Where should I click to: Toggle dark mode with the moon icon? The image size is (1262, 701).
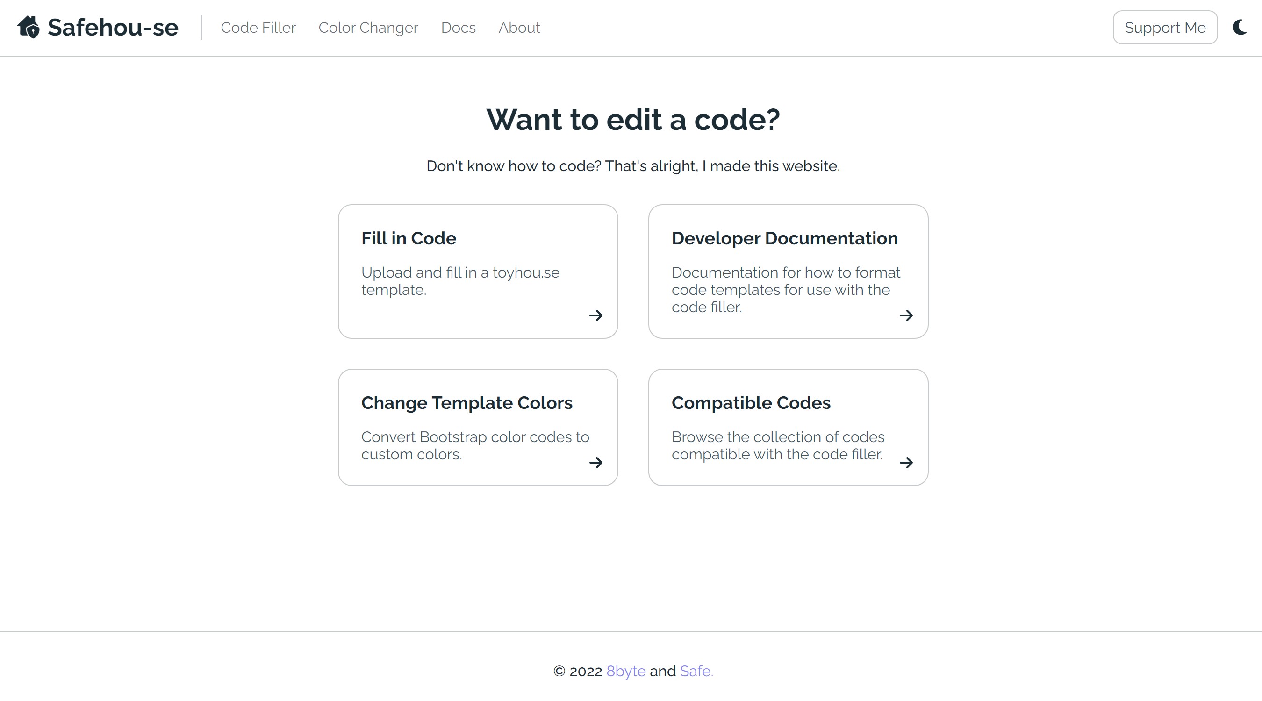pos(1240,28)
